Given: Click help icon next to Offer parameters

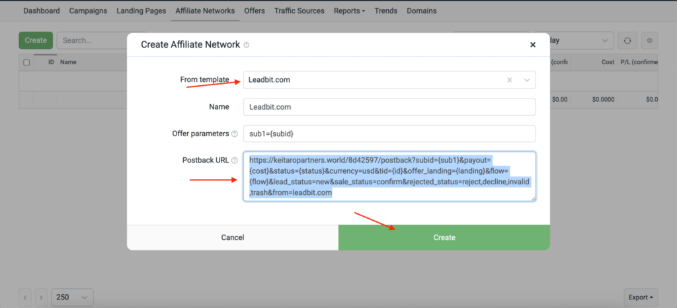Looking at the screenshot, I should (x=234, y=134).
